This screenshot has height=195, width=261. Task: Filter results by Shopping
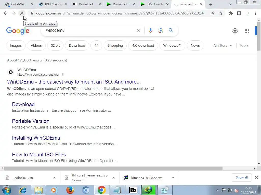(115, 45)
